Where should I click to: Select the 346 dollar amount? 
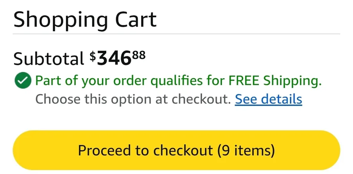click(x=114, y=59)
